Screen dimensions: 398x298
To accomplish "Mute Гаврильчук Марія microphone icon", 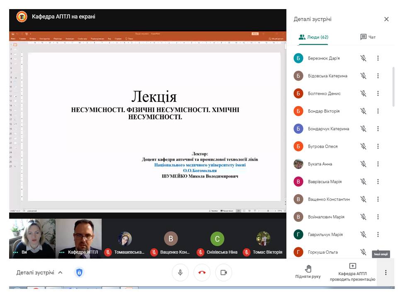I will click(364, 234).
